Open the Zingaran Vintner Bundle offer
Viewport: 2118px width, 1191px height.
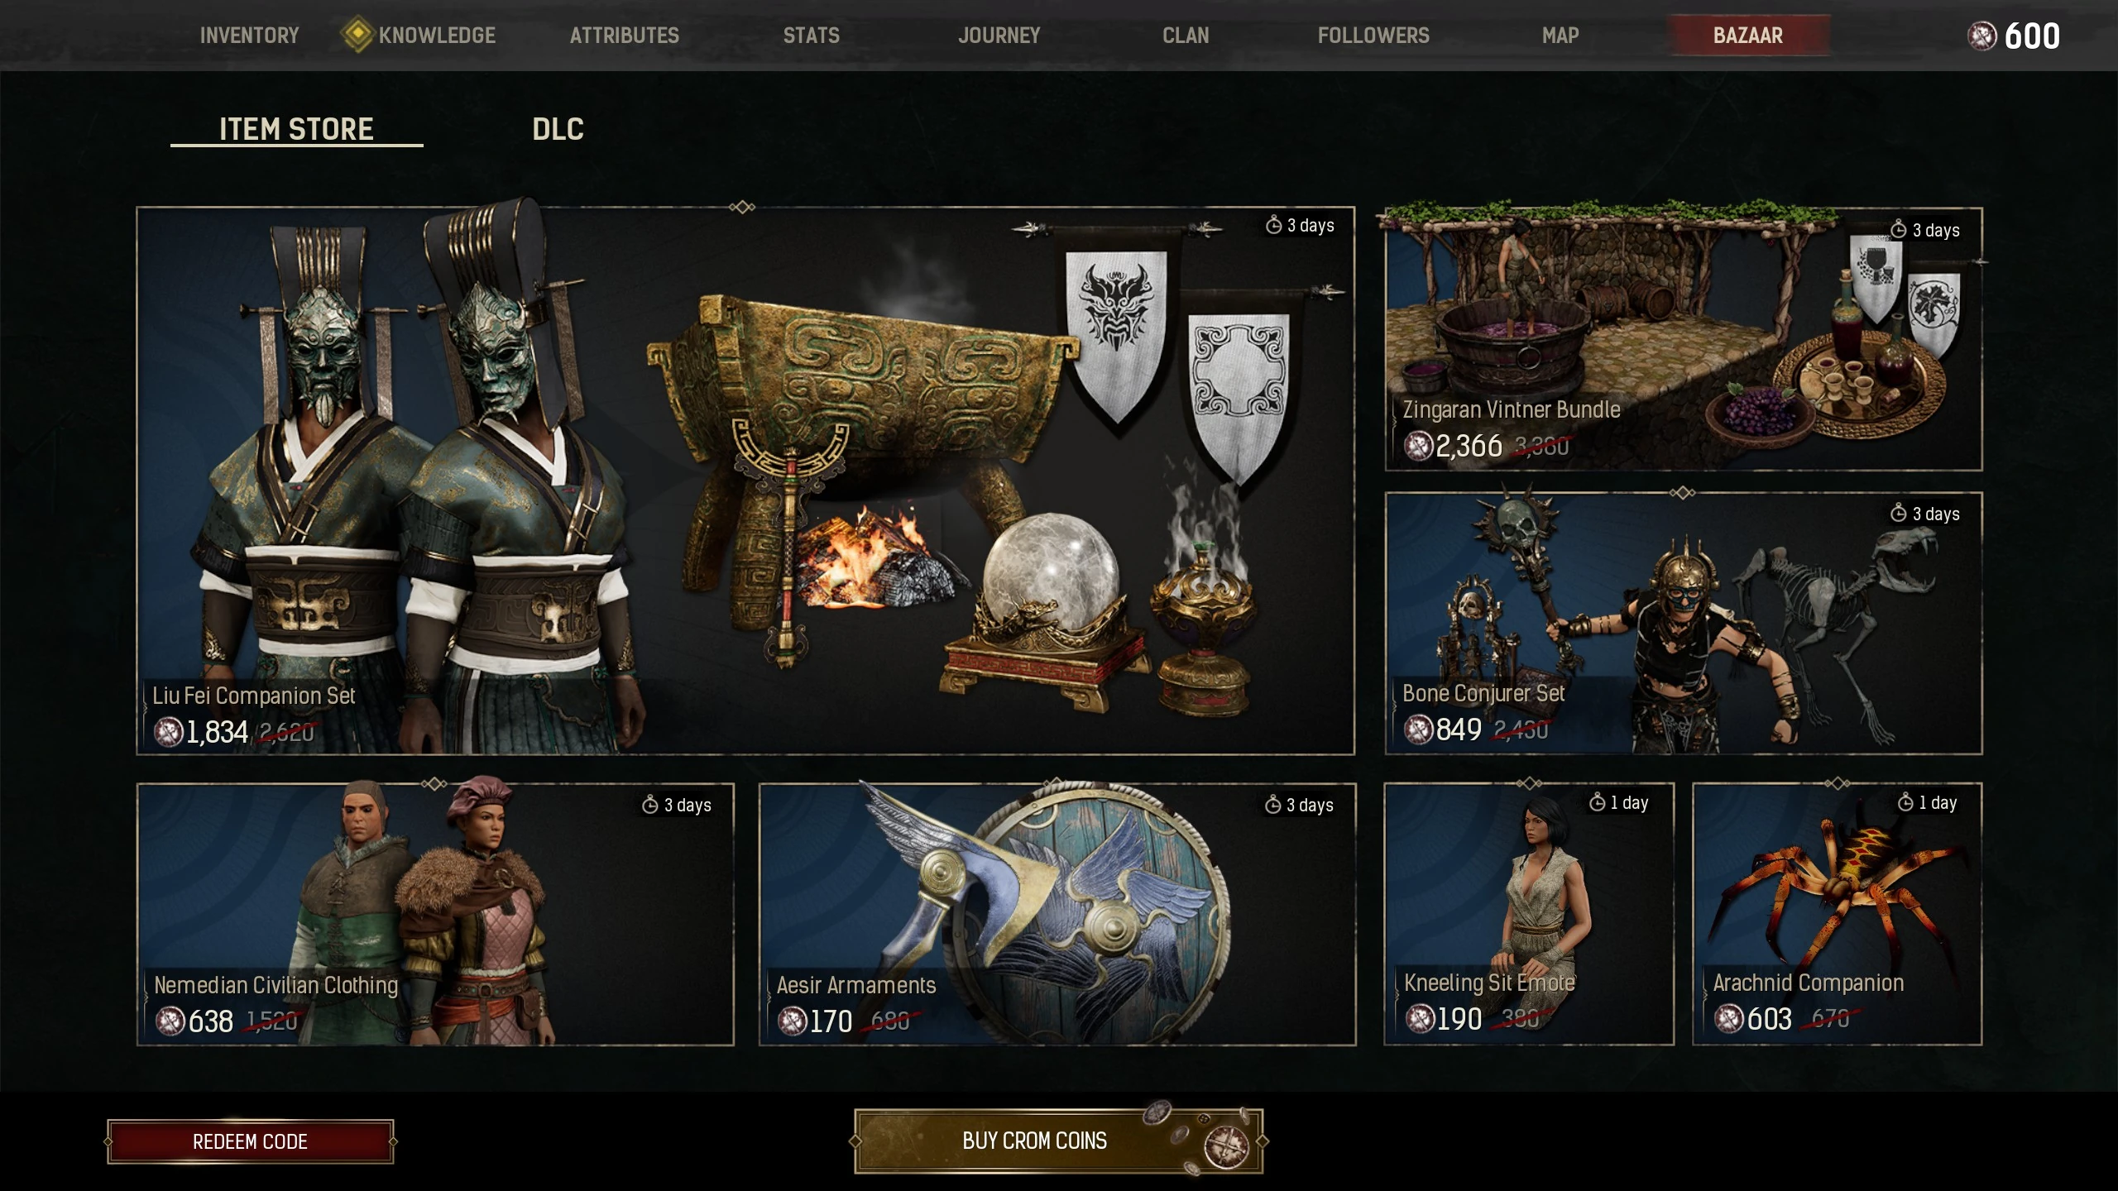coord(1684,339)
